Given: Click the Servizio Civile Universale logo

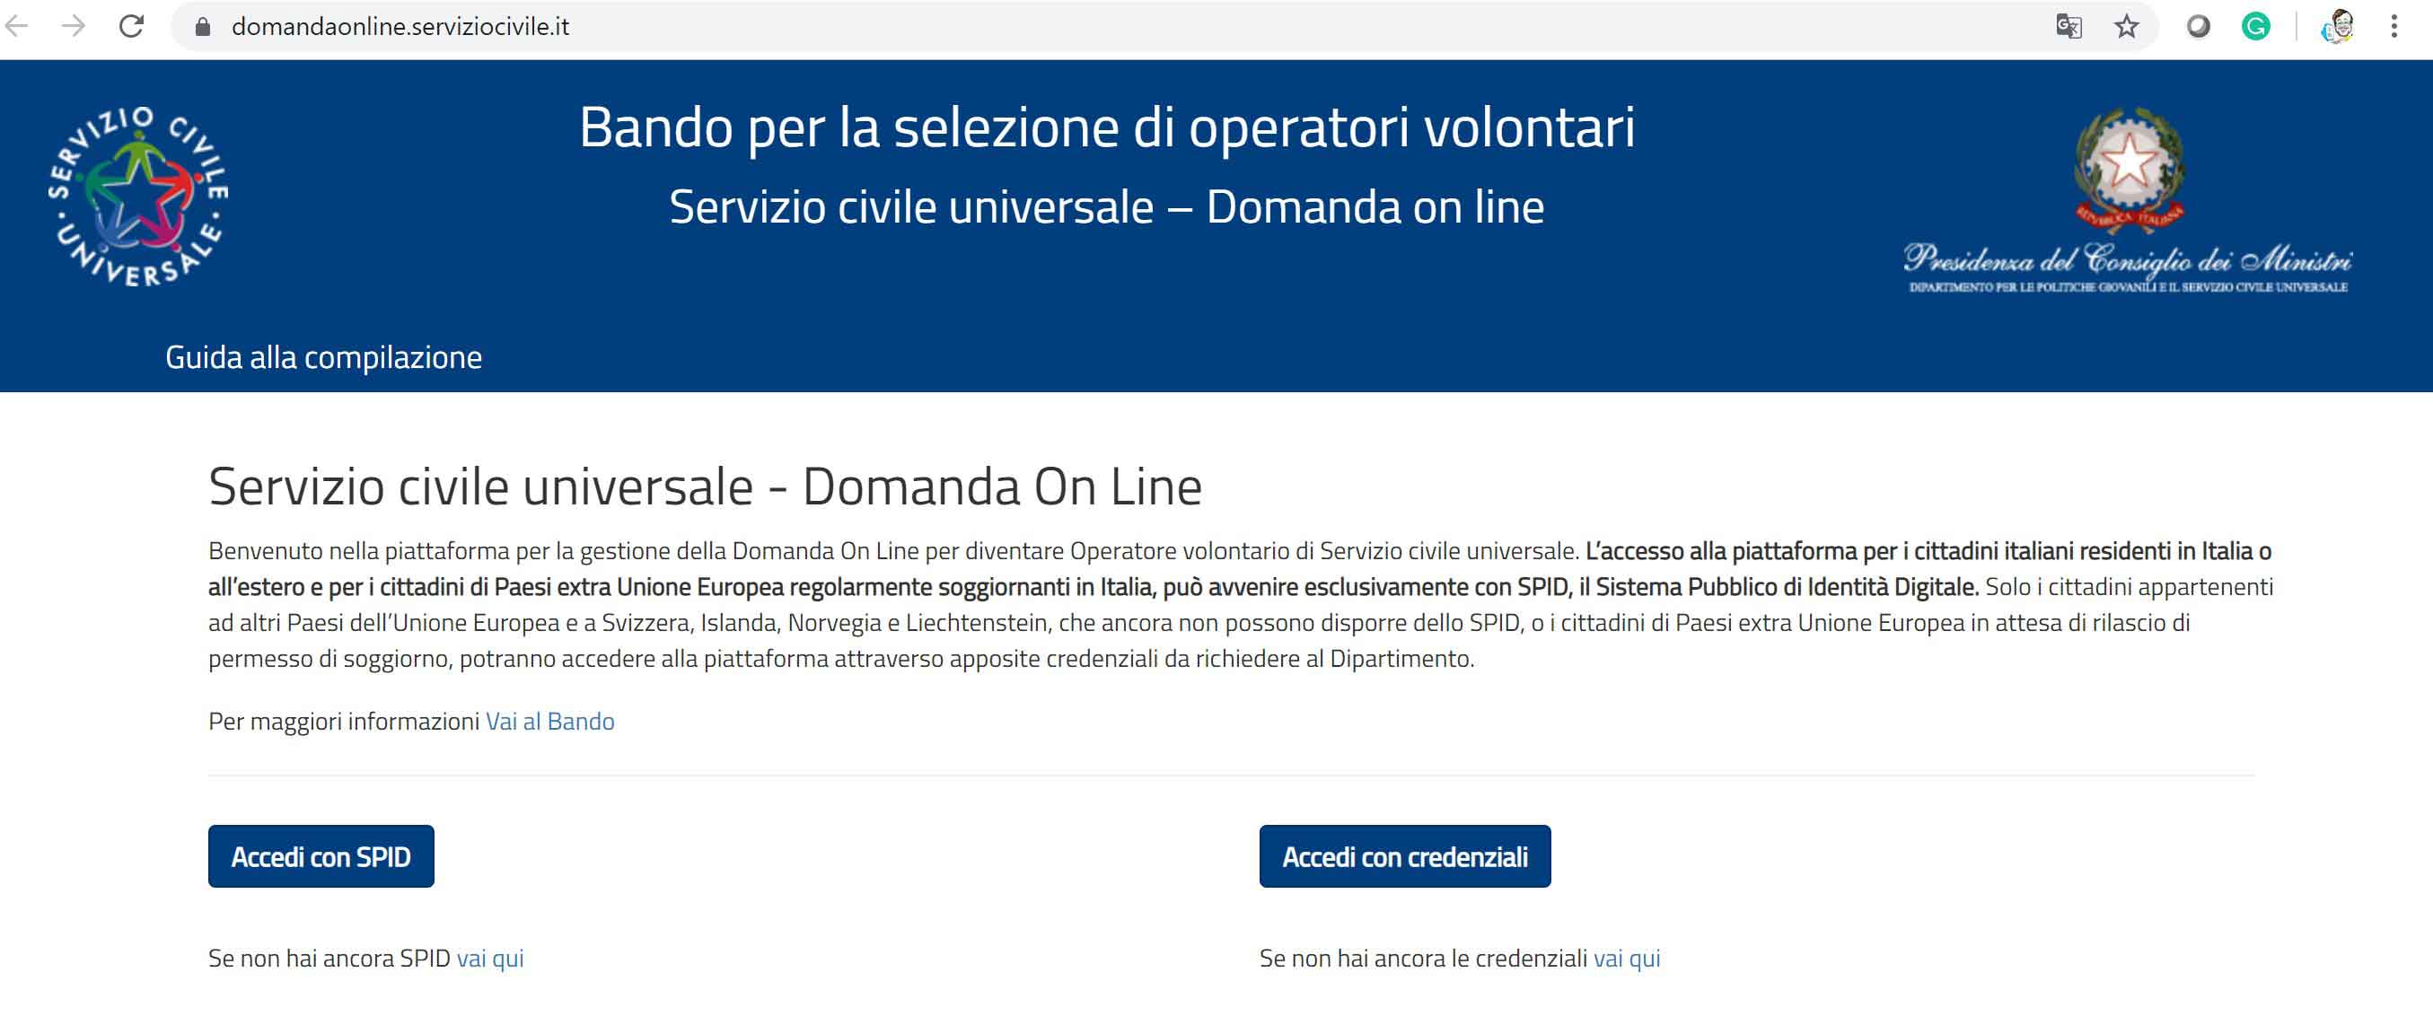Looking at the screenshot, I should pyautogui.click(x=139, y=196).
